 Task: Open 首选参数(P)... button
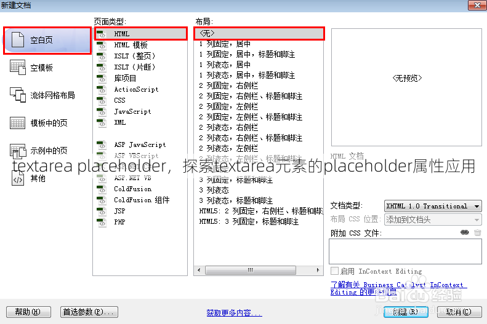tap(89, 312)
